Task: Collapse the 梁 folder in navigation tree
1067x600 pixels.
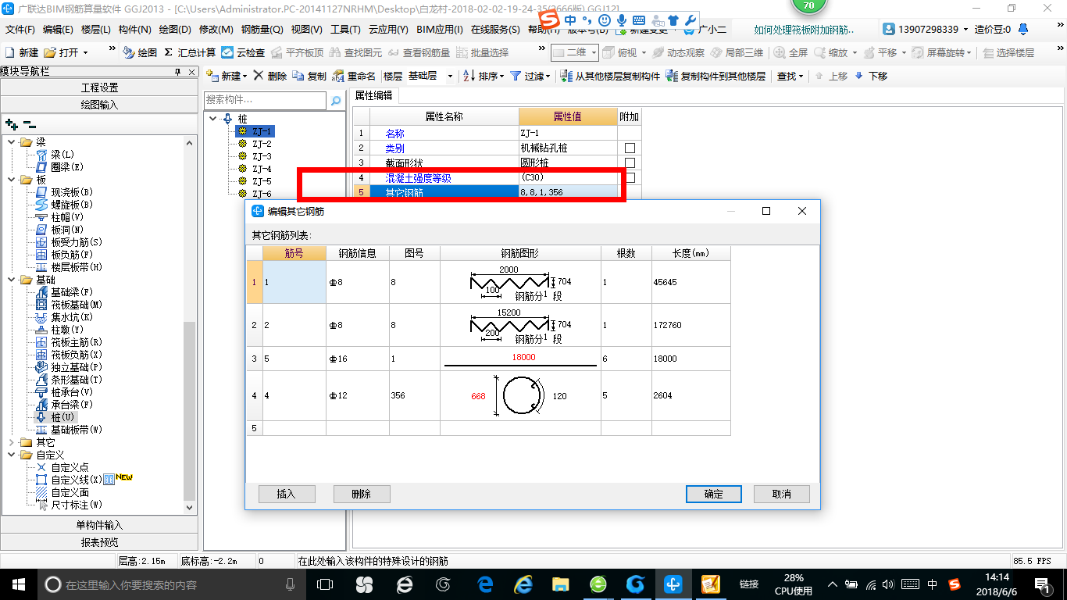Action: coord(11,142)
